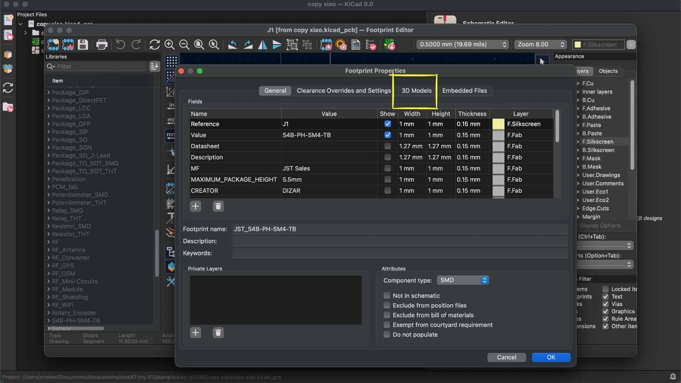
Task: Add a new field with plus button
Action: point(195,206)
